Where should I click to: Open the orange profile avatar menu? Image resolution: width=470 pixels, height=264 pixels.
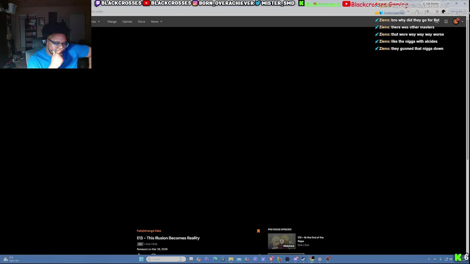(x=456, y=22)
